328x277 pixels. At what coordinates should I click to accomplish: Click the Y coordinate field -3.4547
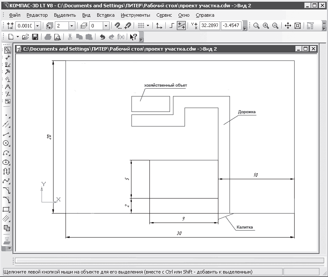(x=231, y=26)
